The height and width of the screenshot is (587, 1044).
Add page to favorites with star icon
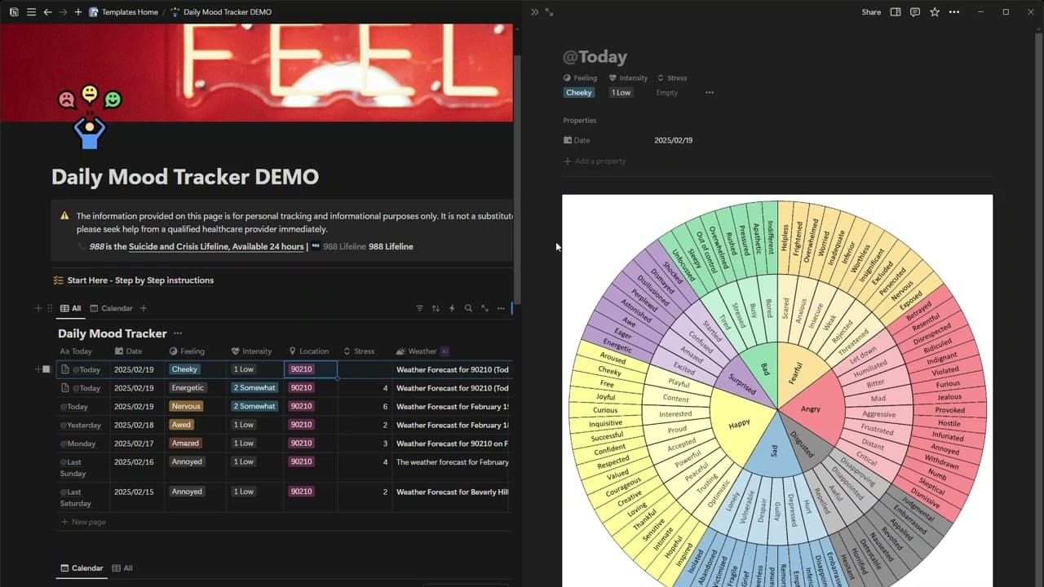click(935, 12)
